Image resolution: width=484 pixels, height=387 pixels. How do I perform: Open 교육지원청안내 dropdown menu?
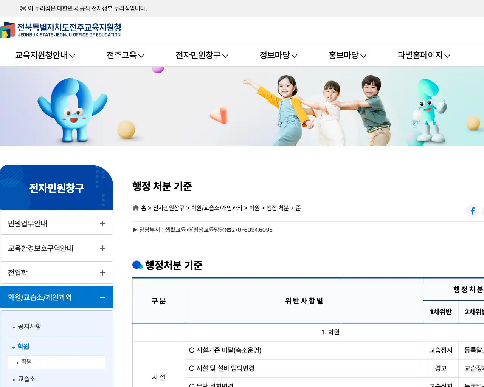[x=45, y=55]
